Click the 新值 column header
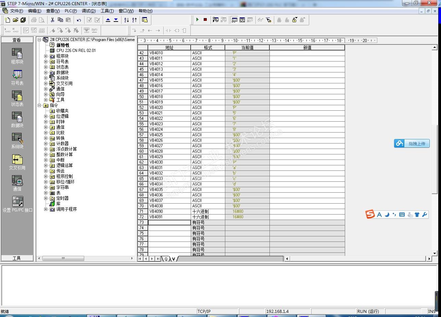This screenshot has height=317, width=441. 307,47
